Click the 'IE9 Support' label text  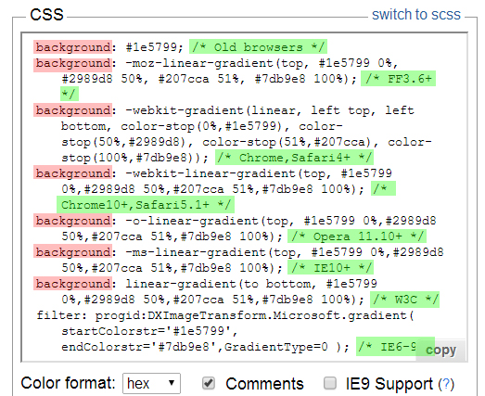coord(389,384)
